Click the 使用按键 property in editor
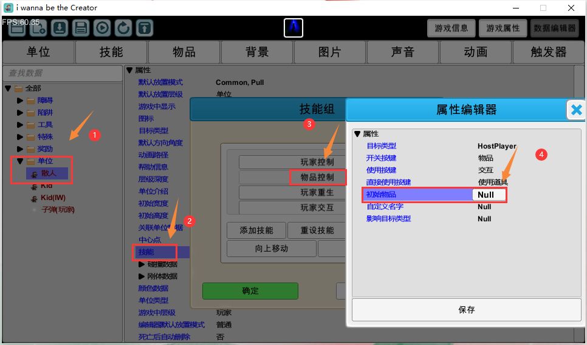This screenshot has width=587, height=345. click(381, 170)
